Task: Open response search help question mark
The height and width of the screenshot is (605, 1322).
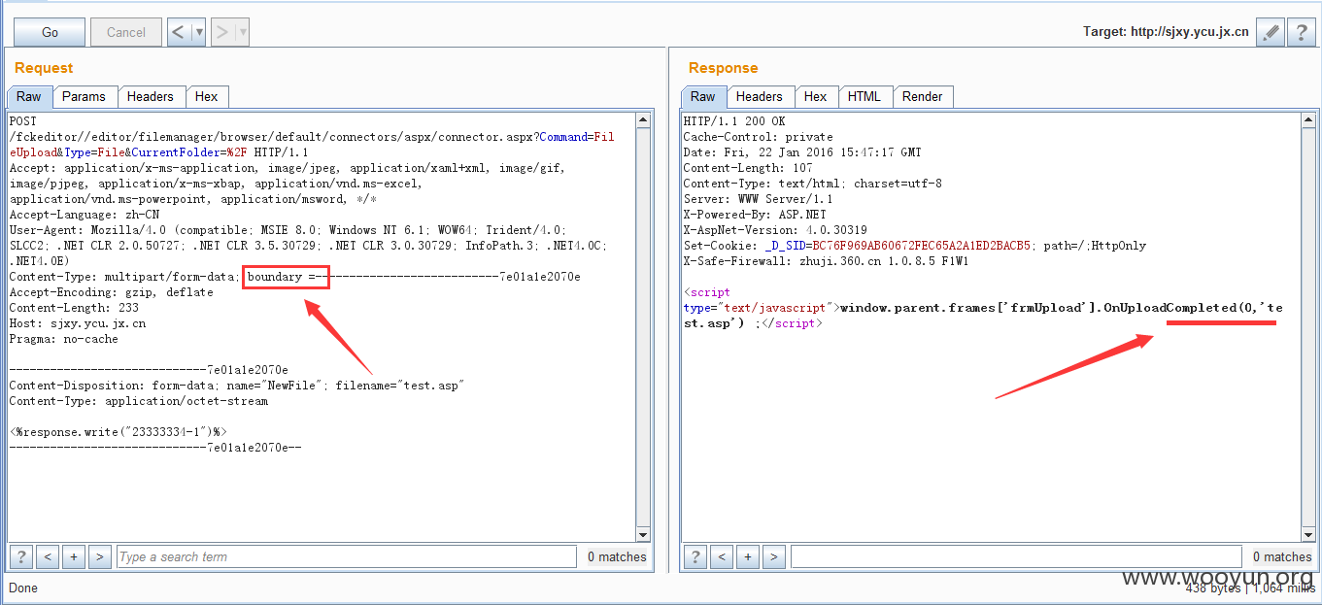Action: click(x=695, y=556)
